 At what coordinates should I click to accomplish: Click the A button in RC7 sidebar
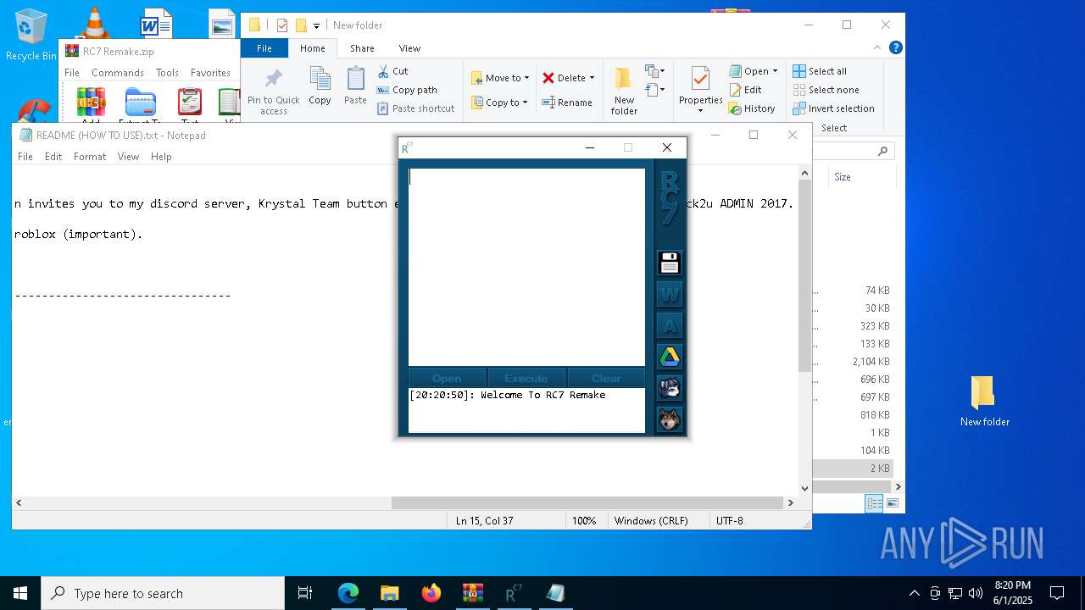(x=670, y=325)
